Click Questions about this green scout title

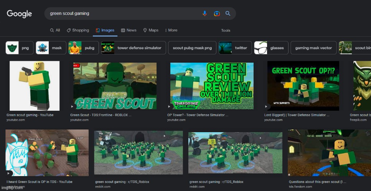(x=318, y=182)
